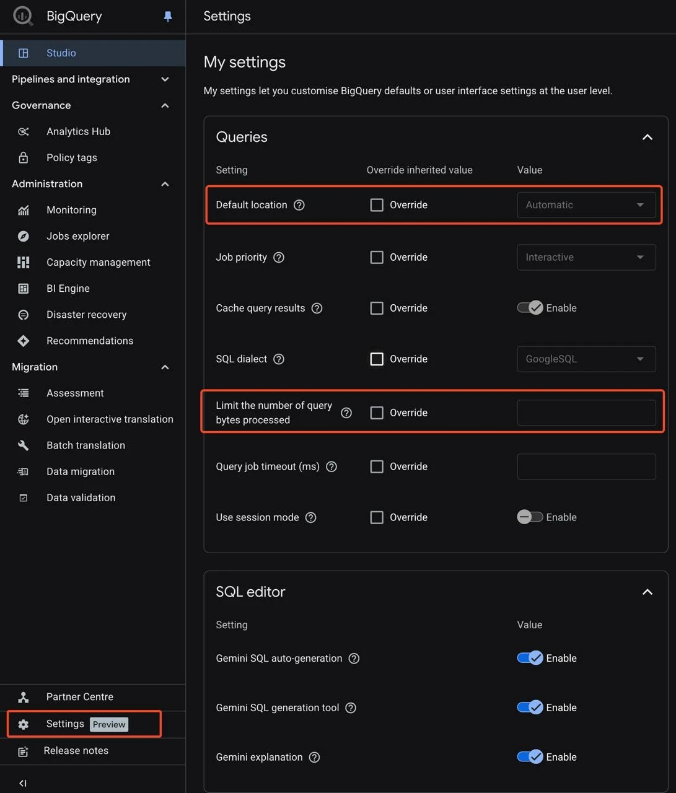
Task: Click the BigQuery logo icon
Action: (23, 16)
